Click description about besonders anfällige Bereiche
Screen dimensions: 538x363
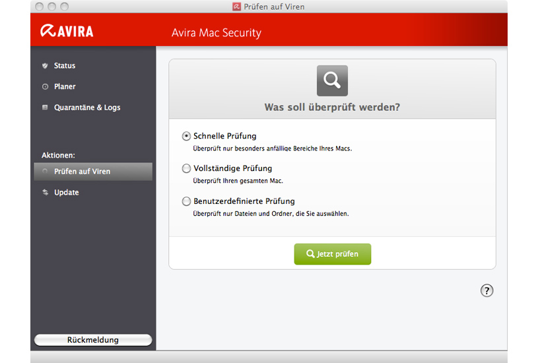(273, 148)
